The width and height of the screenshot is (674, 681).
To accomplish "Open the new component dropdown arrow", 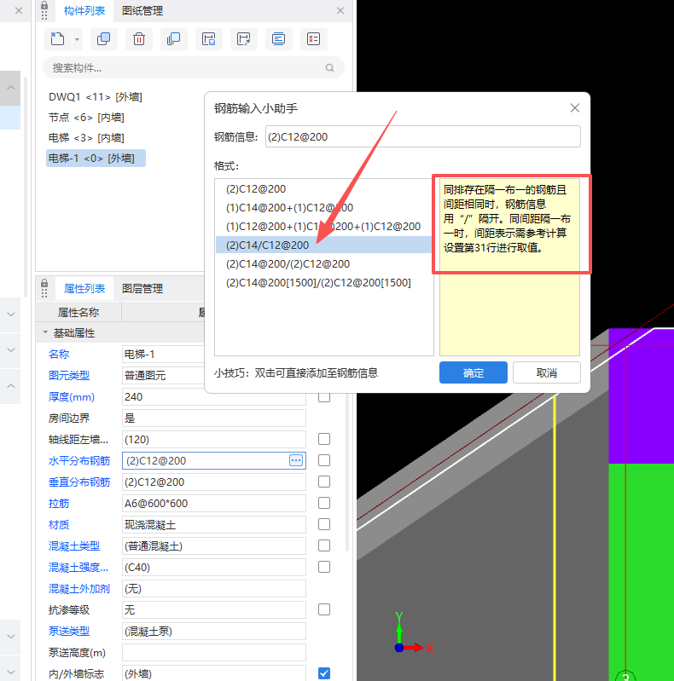I will click(x=77, y=39).
